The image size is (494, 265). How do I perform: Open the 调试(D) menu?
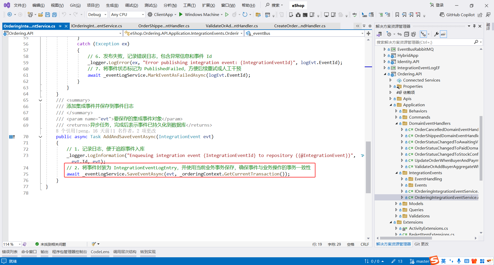131,5
